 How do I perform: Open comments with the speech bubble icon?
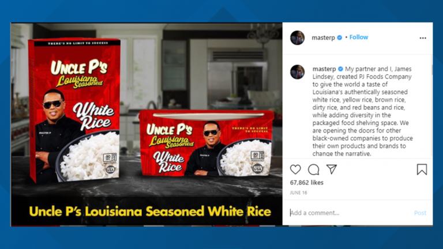click(313, 169)
